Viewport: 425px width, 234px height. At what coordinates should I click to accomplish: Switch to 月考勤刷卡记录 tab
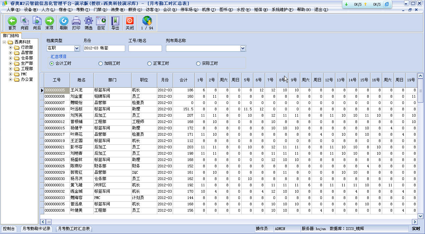click(x=36, y=229)
